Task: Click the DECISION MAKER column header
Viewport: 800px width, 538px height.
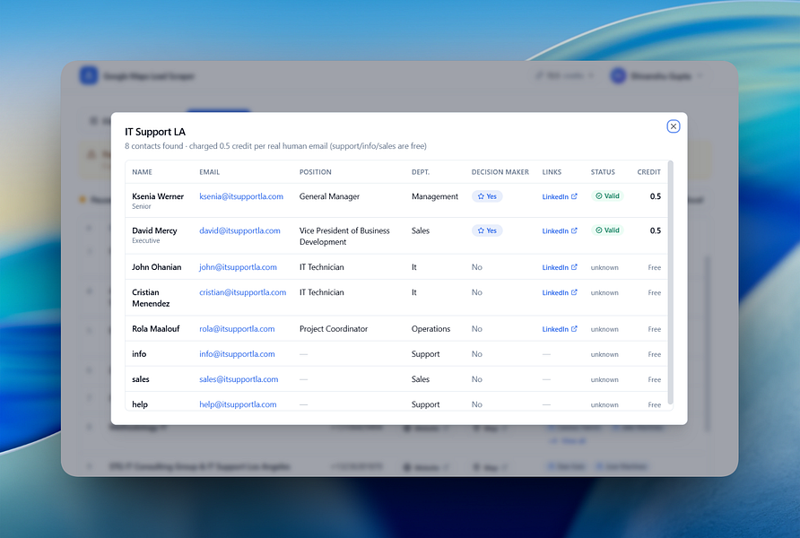Action: (x=500, y=172)
